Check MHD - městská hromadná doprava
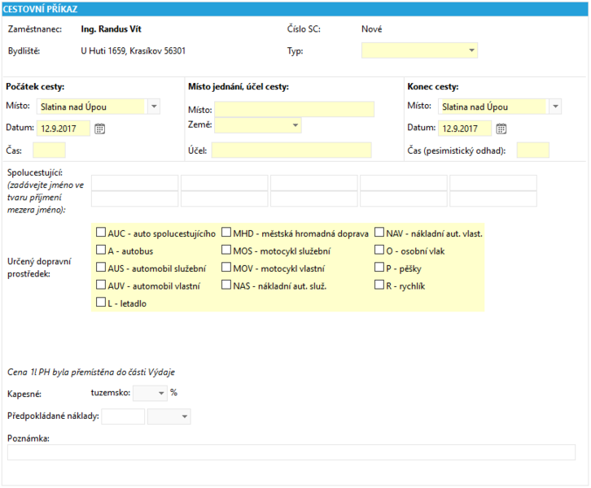 (x=226, y=232)
